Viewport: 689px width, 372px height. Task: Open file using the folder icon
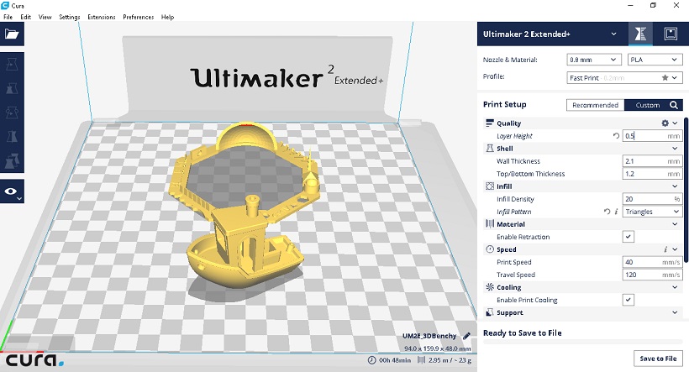click(x=12, y=34)
